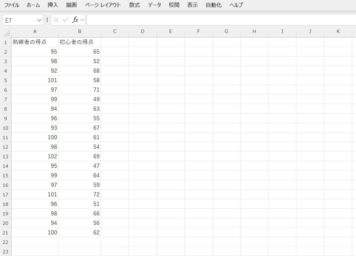Click the fx Insert Function icon
356x256 pixels.
click(75, 20)
